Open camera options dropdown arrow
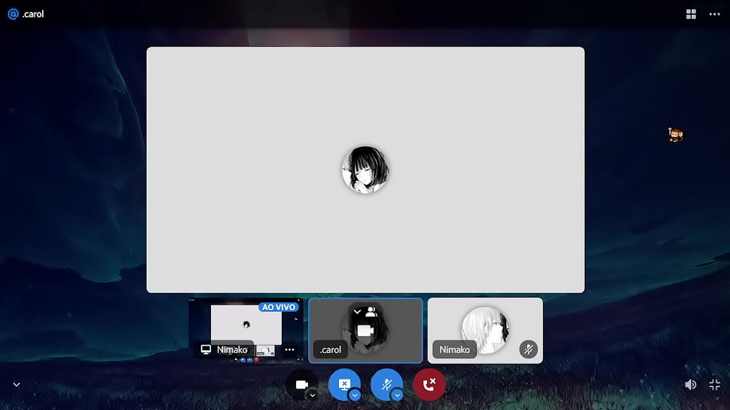The width and height of the screenshot is (730, 410). pyautogui.click(x=312, y=395)
